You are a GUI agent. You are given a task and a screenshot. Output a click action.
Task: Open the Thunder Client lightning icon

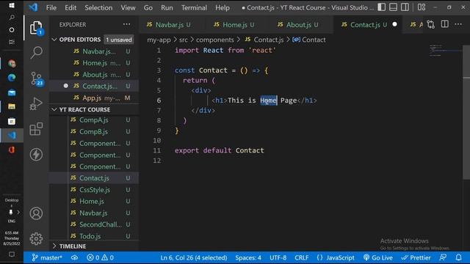(x=36, y=155)
